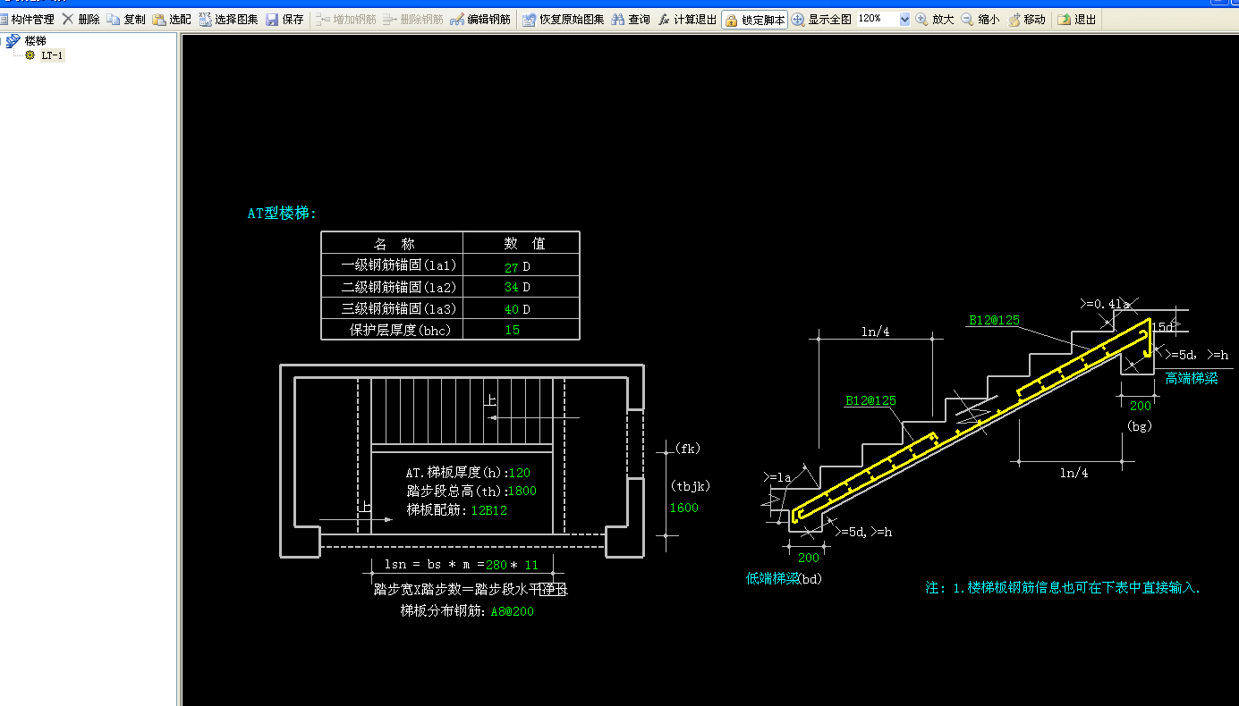Screen dimensions: 1239x706
Task: Click the 放大 zoom in button
Action: point(935,19)
